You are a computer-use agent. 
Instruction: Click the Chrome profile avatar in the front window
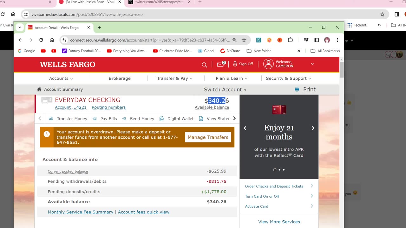point(327,40)
